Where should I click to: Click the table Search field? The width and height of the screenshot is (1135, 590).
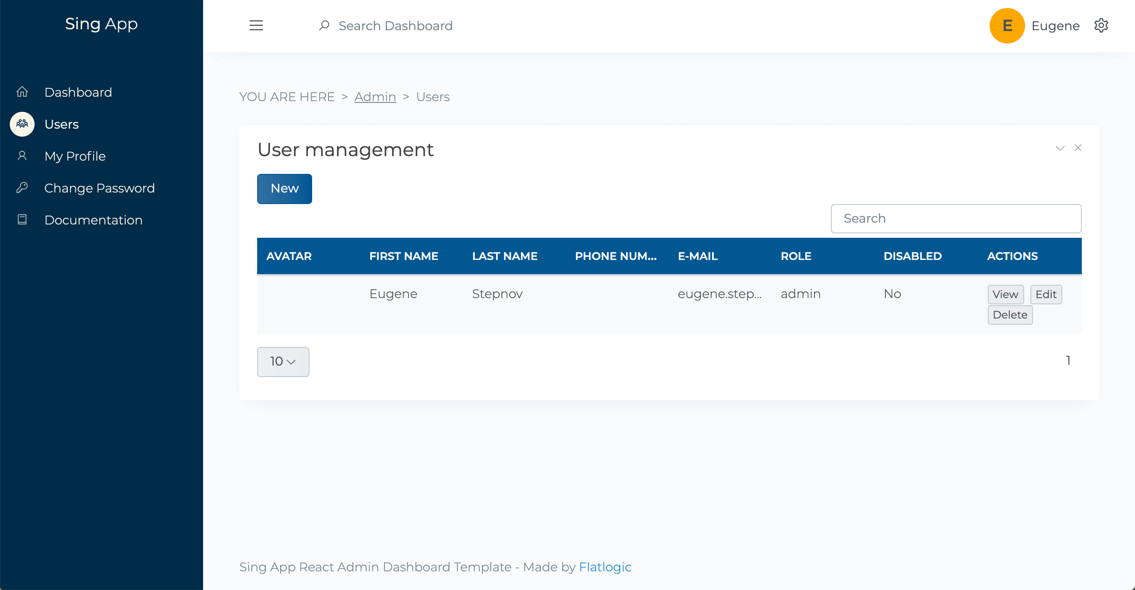coord(956,218)
